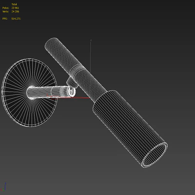Click the world axis tripod gizmo
The image size is (195, 195).
4,187
